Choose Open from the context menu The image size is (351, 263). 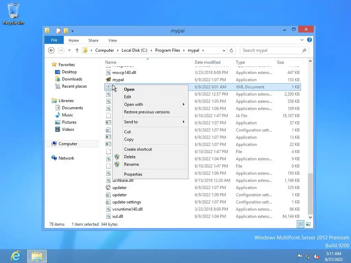pyautogui.click(x=150, y=89)
